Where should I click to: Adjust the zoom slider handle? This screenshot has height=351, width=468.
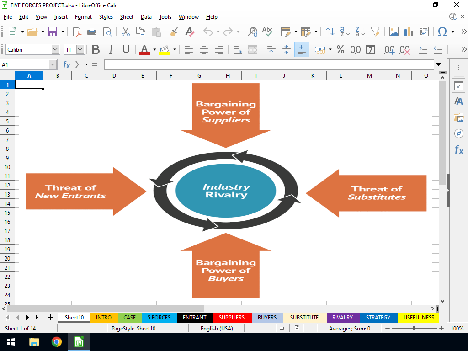tap(414, 328)
